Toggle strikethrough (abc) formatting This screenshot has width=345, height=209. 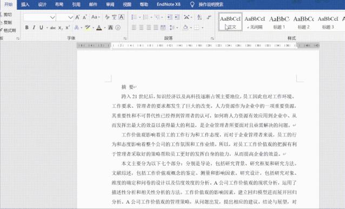click(53, 28)
